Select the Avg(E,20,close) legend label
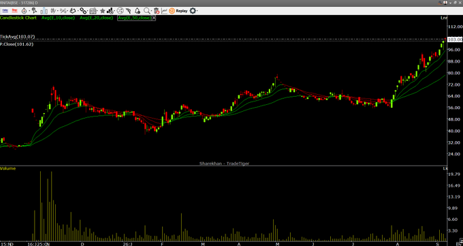This screenshot has height=246, width=463. (96, 18)
